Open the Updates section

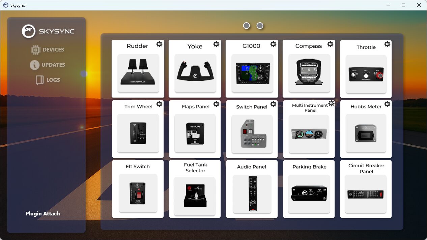tap(47, 65)
